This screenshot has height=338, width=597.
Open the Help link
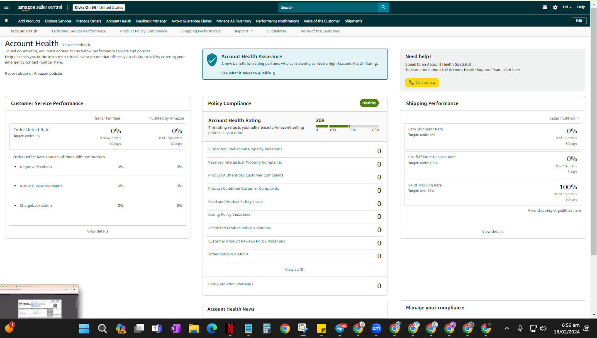[581, 7]
